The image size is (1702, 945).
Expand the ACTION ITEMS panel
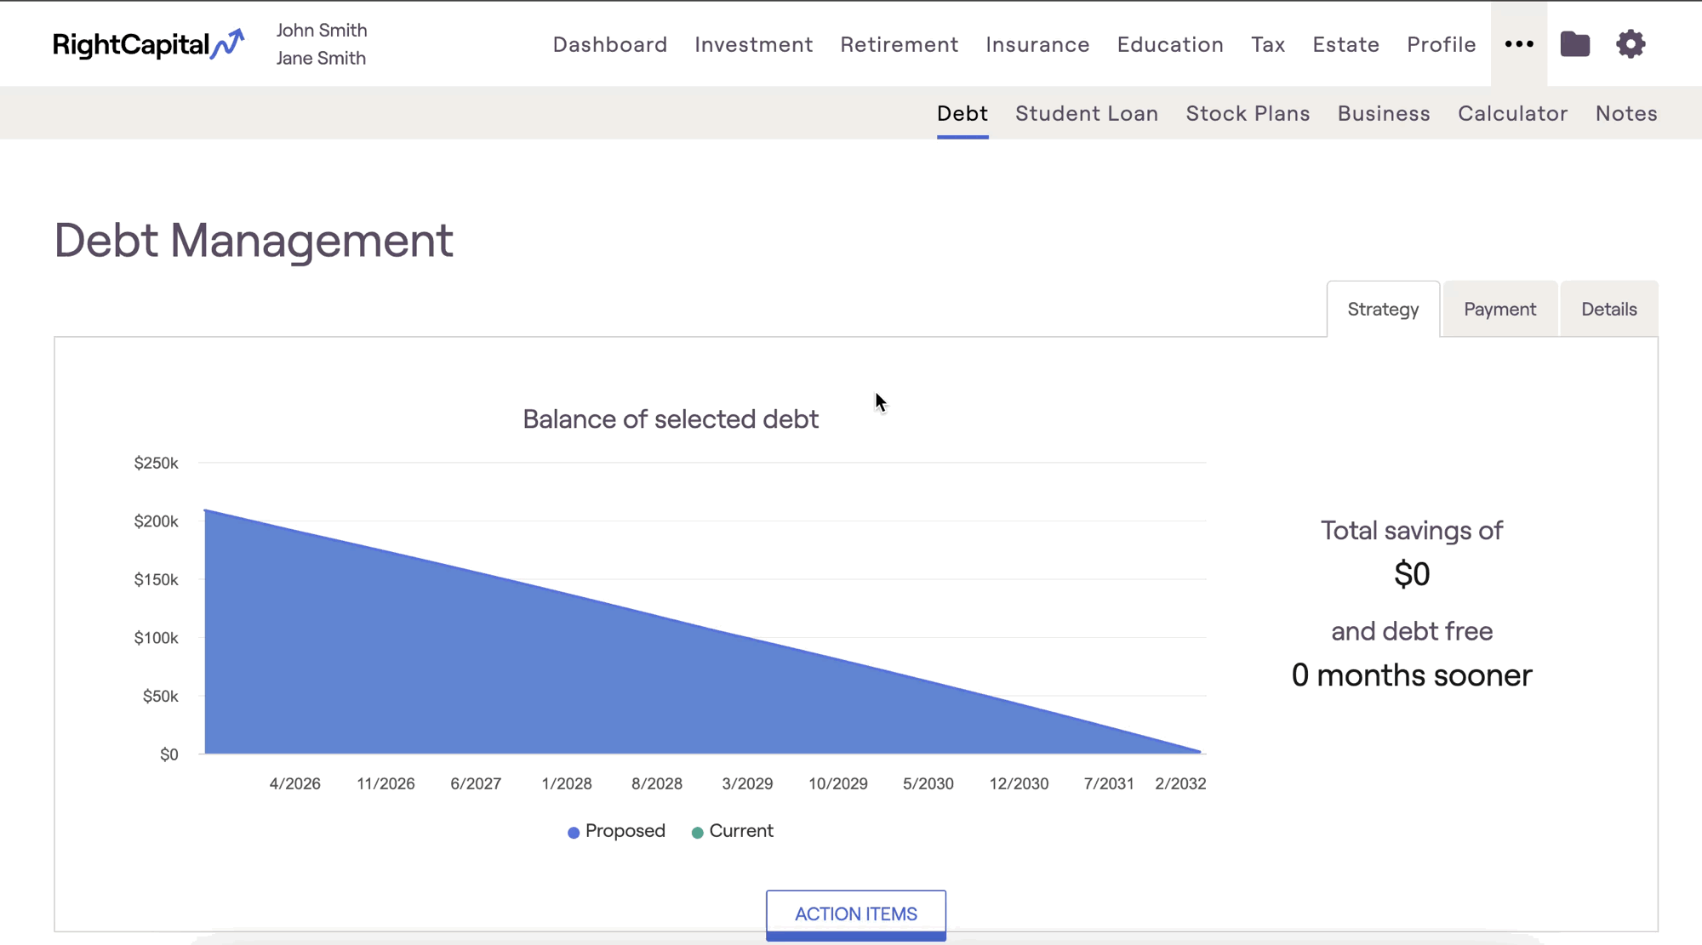coord(855,914)
